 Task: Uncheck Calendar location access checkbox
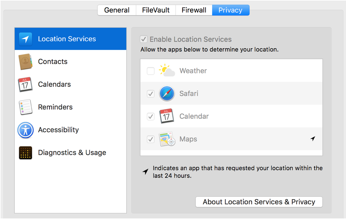tap(151, 116)
